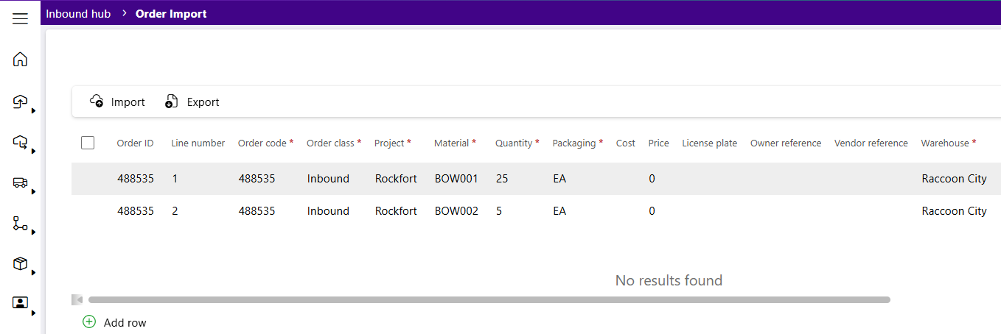
Task: Expand the truck icon submenu arrow
Action: [33, 191]
